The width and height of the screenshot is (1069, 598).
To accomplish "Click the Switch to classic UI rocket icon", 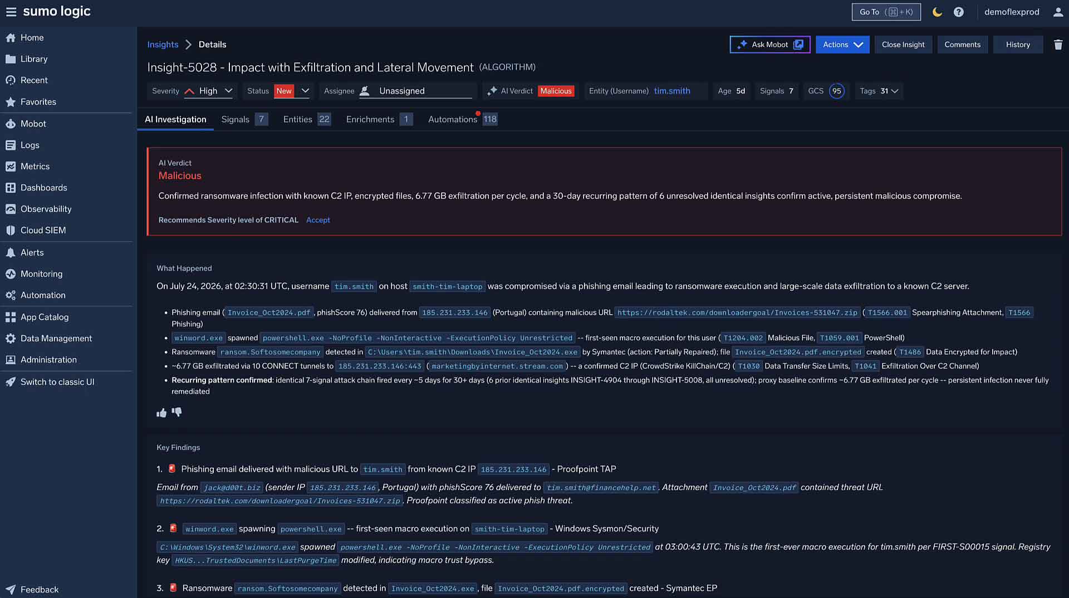I will (x=11, y=382).
